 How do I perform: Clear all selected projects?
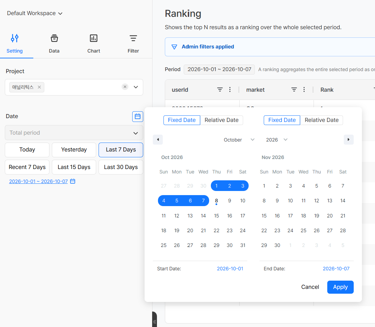(x=125, y=87)
